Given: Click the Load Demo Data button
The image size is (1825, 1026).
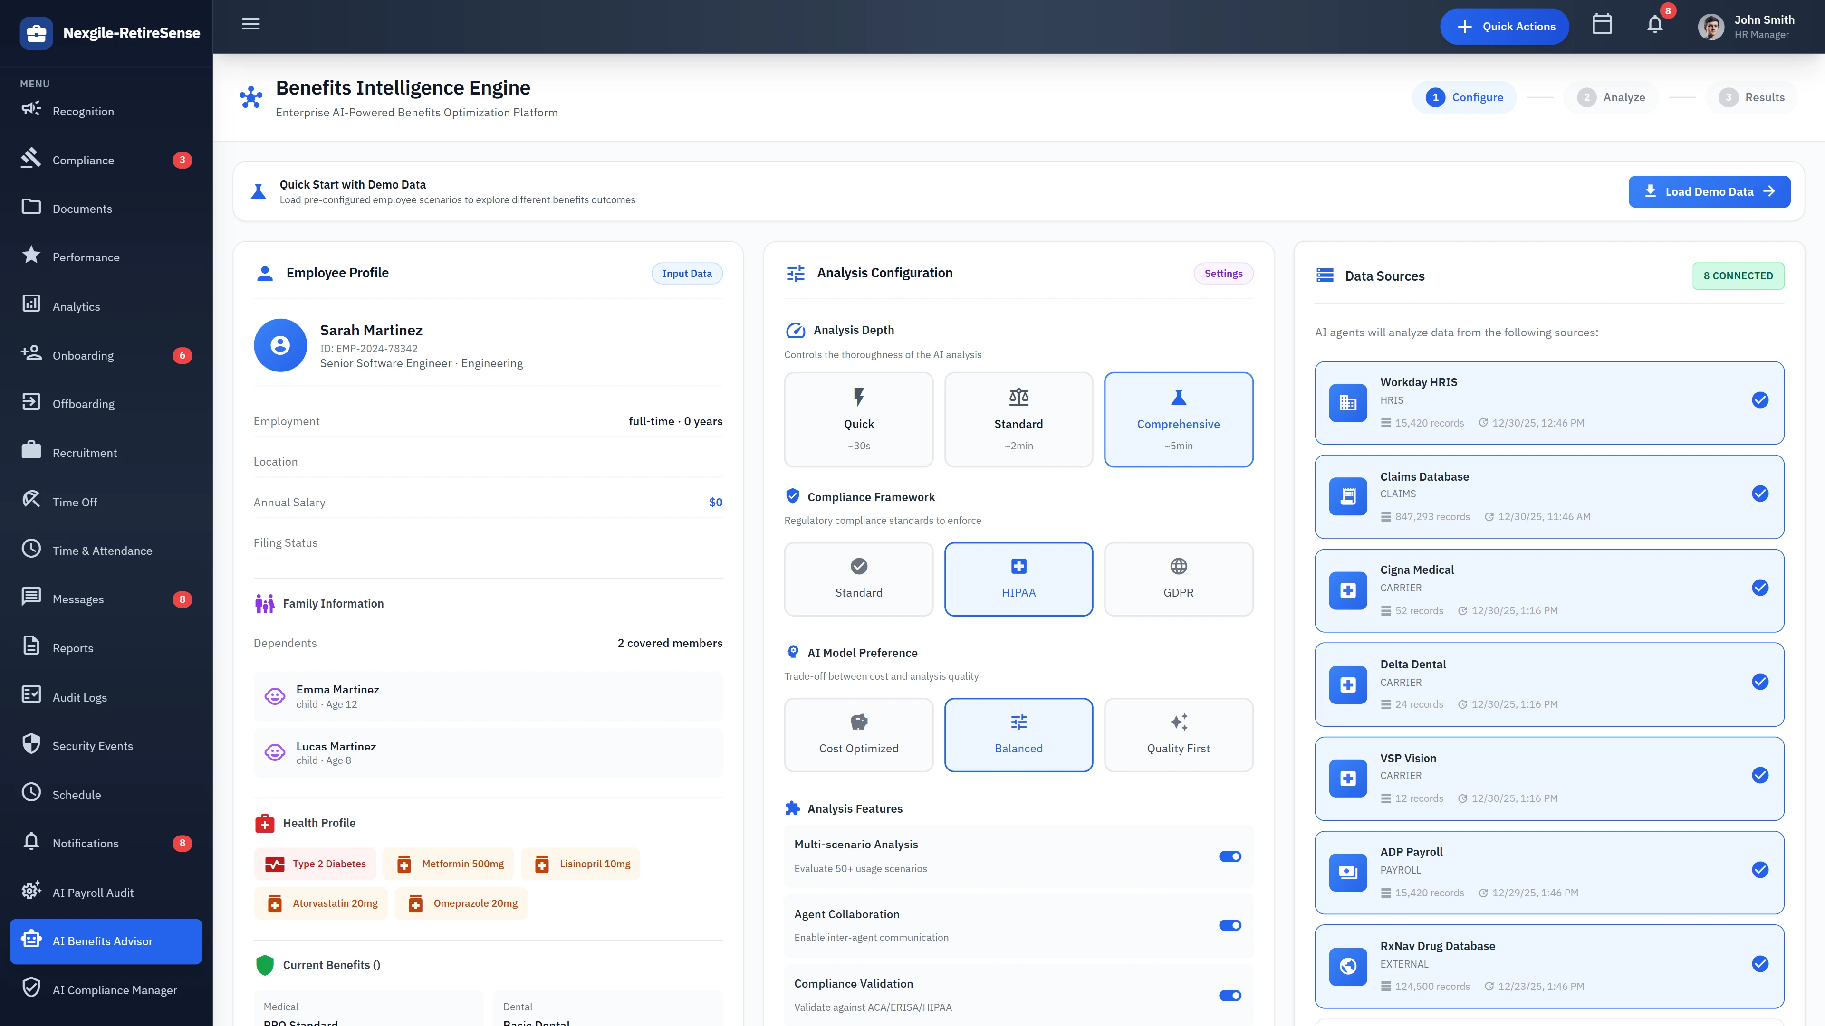Looking at the screenshot, I should point(1710,191).
